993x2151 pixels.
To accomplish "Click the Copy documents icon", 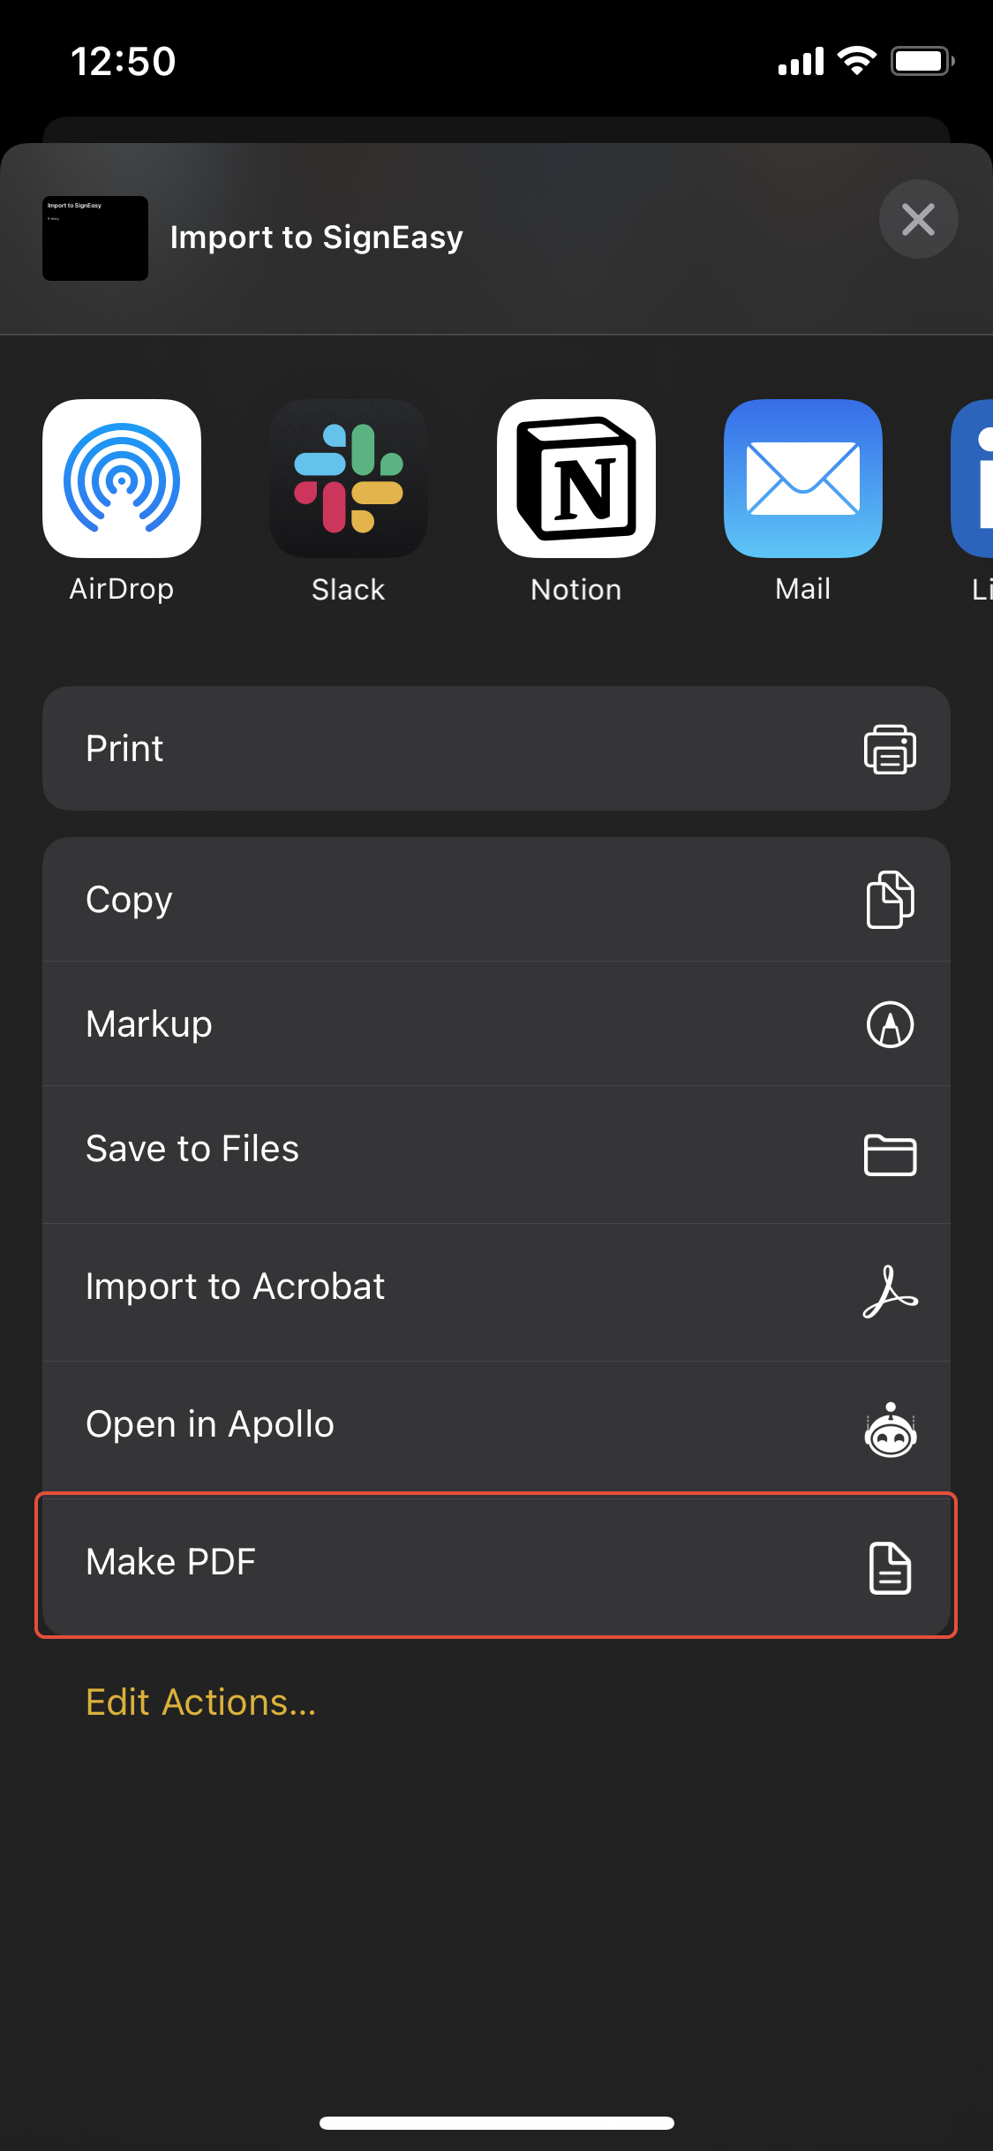I will coord(890,900).
